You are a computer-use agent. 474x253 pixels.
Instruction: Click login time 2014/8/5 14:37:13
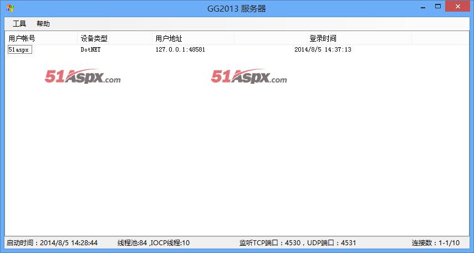click(x=323, y=49)
